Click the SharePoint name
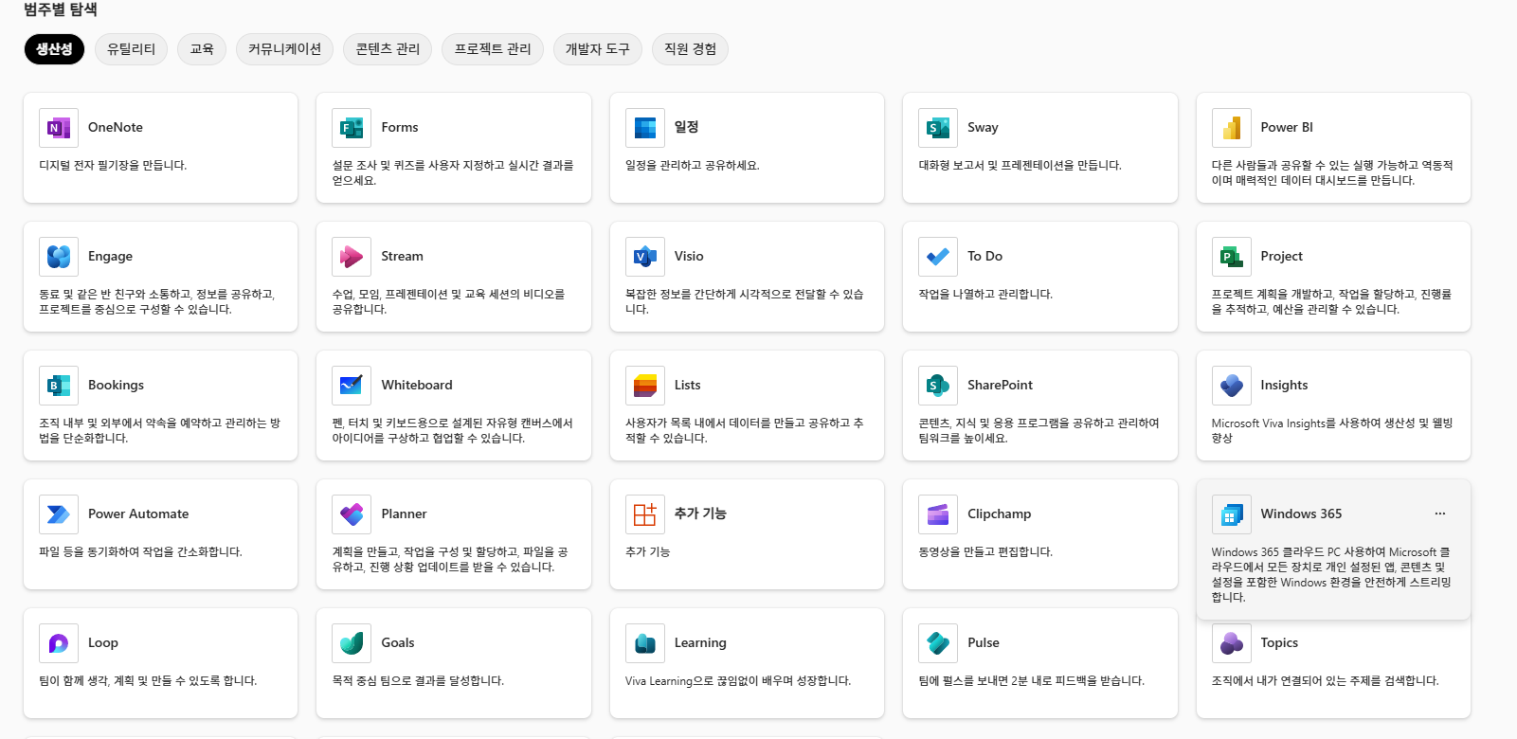The height and width of the screenshot is (739, 1517). point(1000,385)
